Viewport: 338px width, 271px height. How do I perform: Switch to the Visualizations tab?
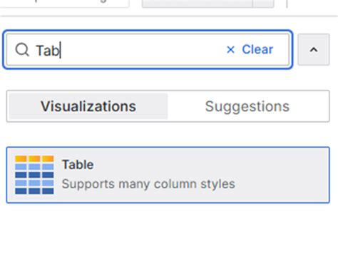pos(88,106)
